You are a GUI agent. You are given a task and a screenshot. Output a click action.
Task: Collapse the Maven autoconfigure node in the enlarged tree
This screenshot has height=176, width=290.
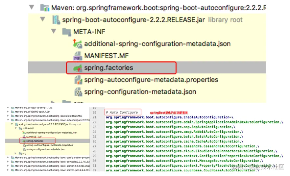pyautogui.click(x=32, y=8)
